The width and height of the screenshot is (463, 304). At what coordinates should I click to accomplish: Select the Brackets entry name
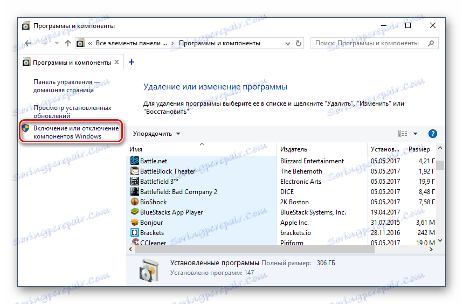tap(152, 233)
